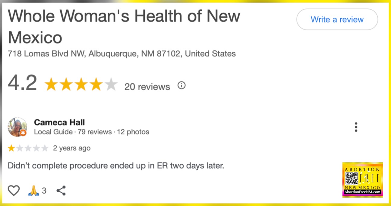Screen dimensions: 391x206
Task: Click the review text about the ER
Action: point(116,166)
